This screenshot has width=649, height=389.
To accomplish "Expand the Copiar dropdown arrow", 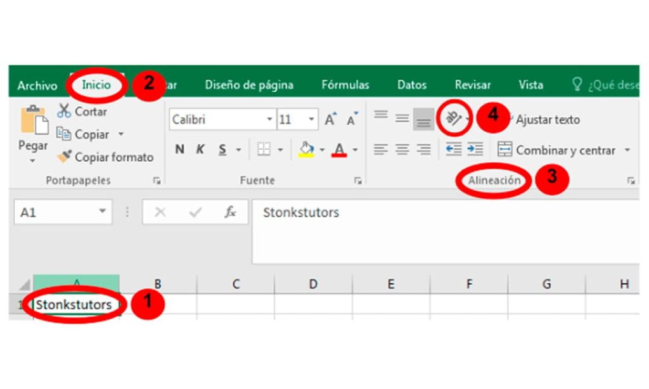I will (121, 134).
